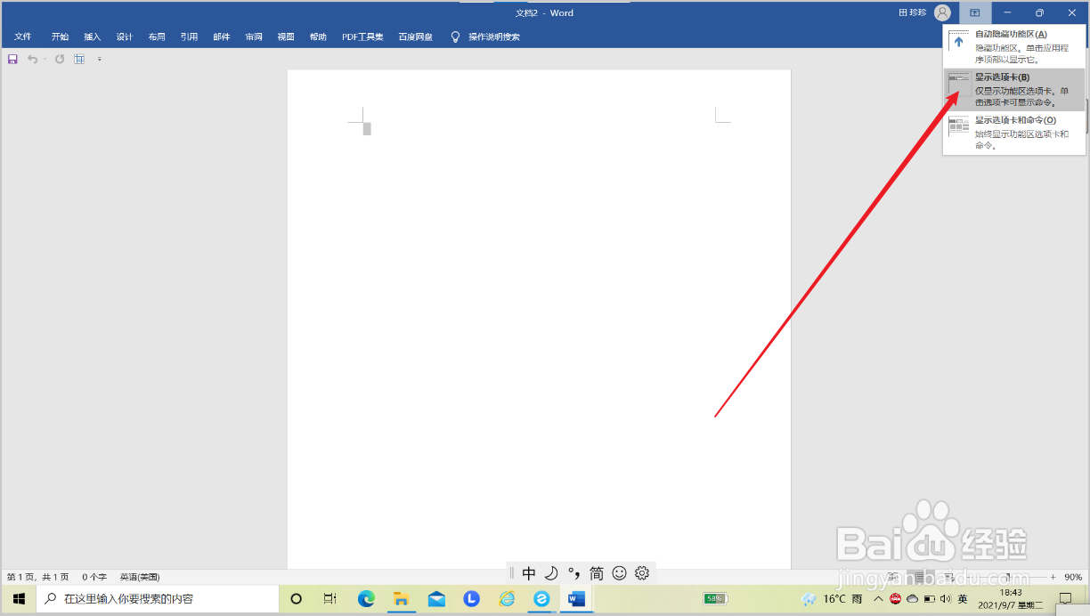
Task: Click the page count status '第1页, 共1页'
Action: [37, 577]
